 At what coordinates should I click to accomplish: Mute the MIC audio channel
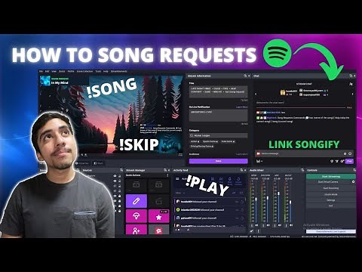[x=280, y=225]
